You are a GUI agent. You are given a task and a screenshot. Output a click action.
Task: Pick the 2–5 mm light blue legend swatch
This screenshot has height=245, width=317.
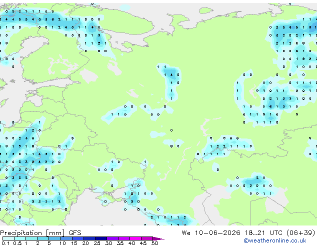pyautogui.click(x=43, y=238)
